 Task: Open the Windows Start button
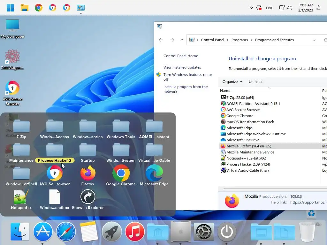[x=10, y=8]
